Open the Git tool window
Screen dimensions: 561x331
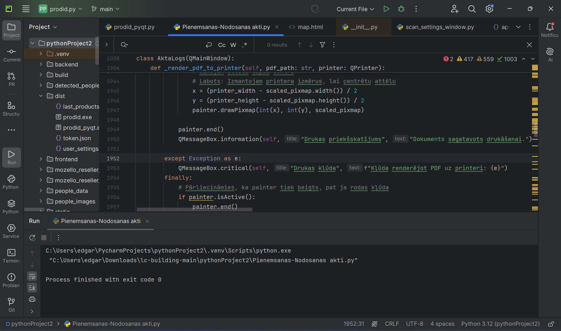point(11,305)
